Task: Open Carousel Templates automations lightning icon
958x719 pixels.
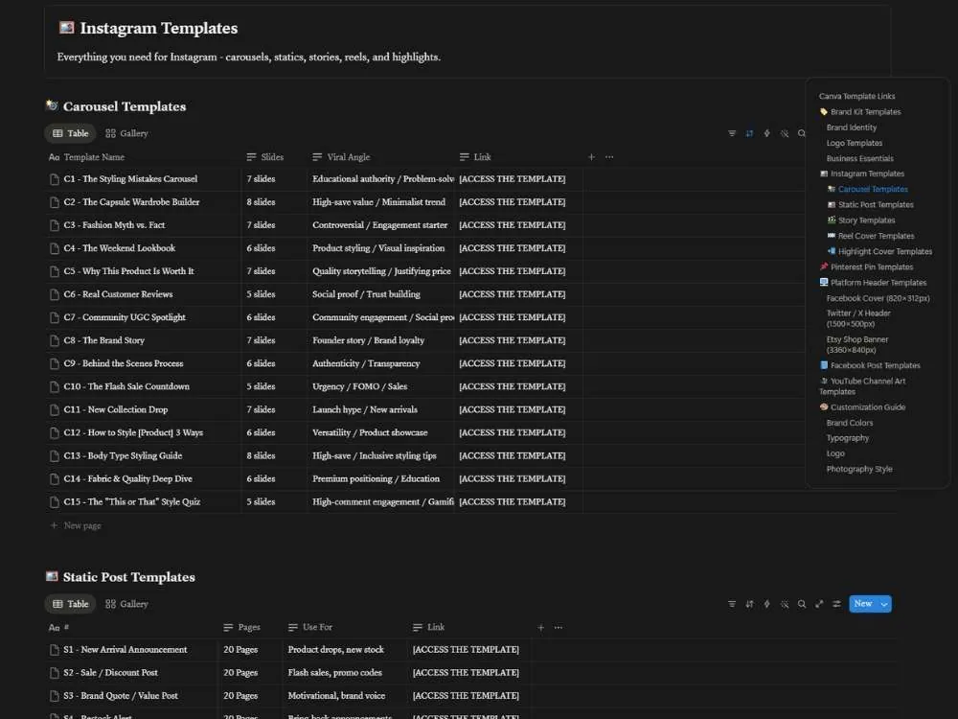Action: tap(766, 133)
